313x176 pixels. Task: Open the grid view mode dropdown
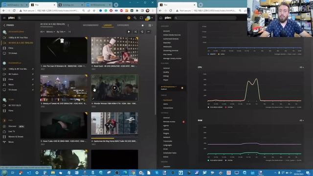pos(151,25)
